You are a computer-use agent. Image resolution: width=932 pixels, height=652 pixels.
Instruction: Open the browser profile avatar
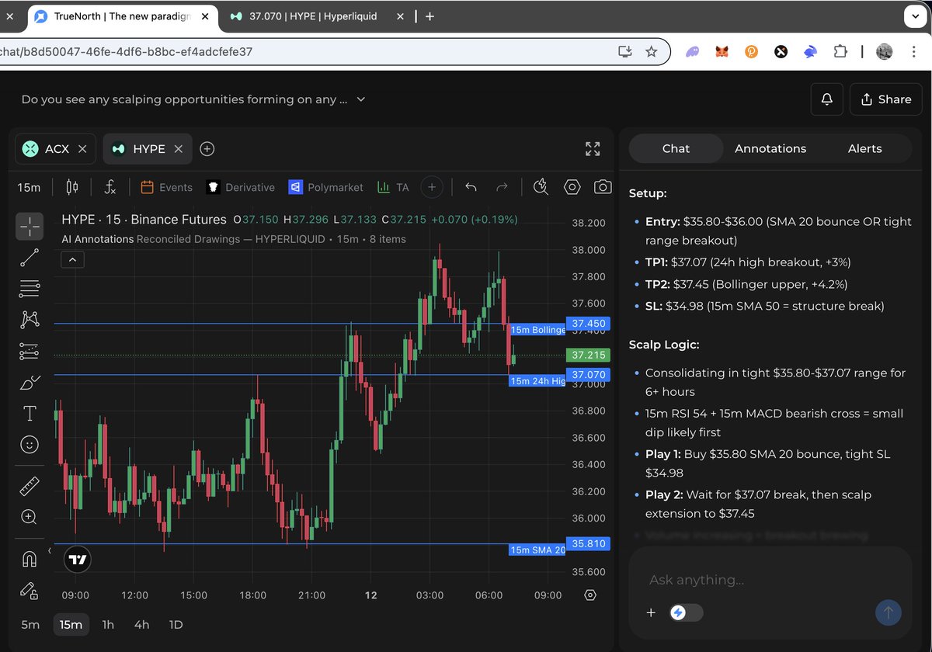click(885, 51)
